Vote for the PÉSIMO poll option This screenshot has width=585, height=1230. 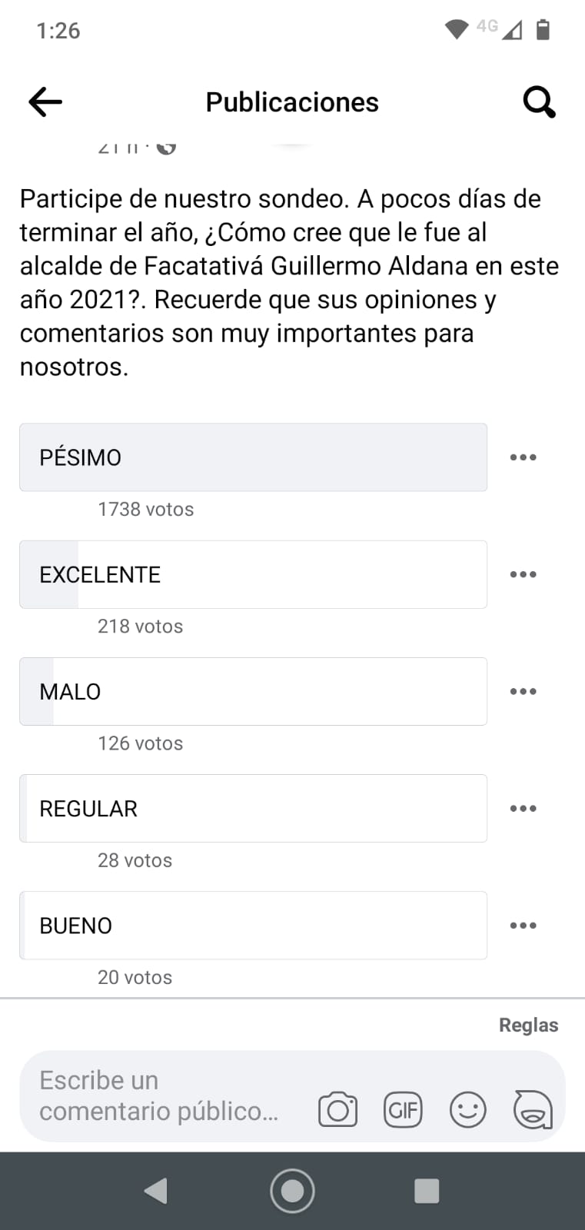click(253, 457)
